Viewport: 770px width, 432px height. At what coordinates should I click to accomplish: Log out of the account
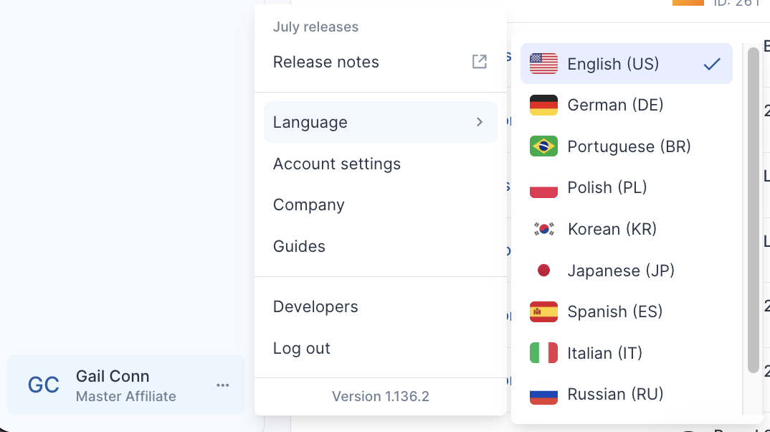pyautogui.click(x=381, y=348)
